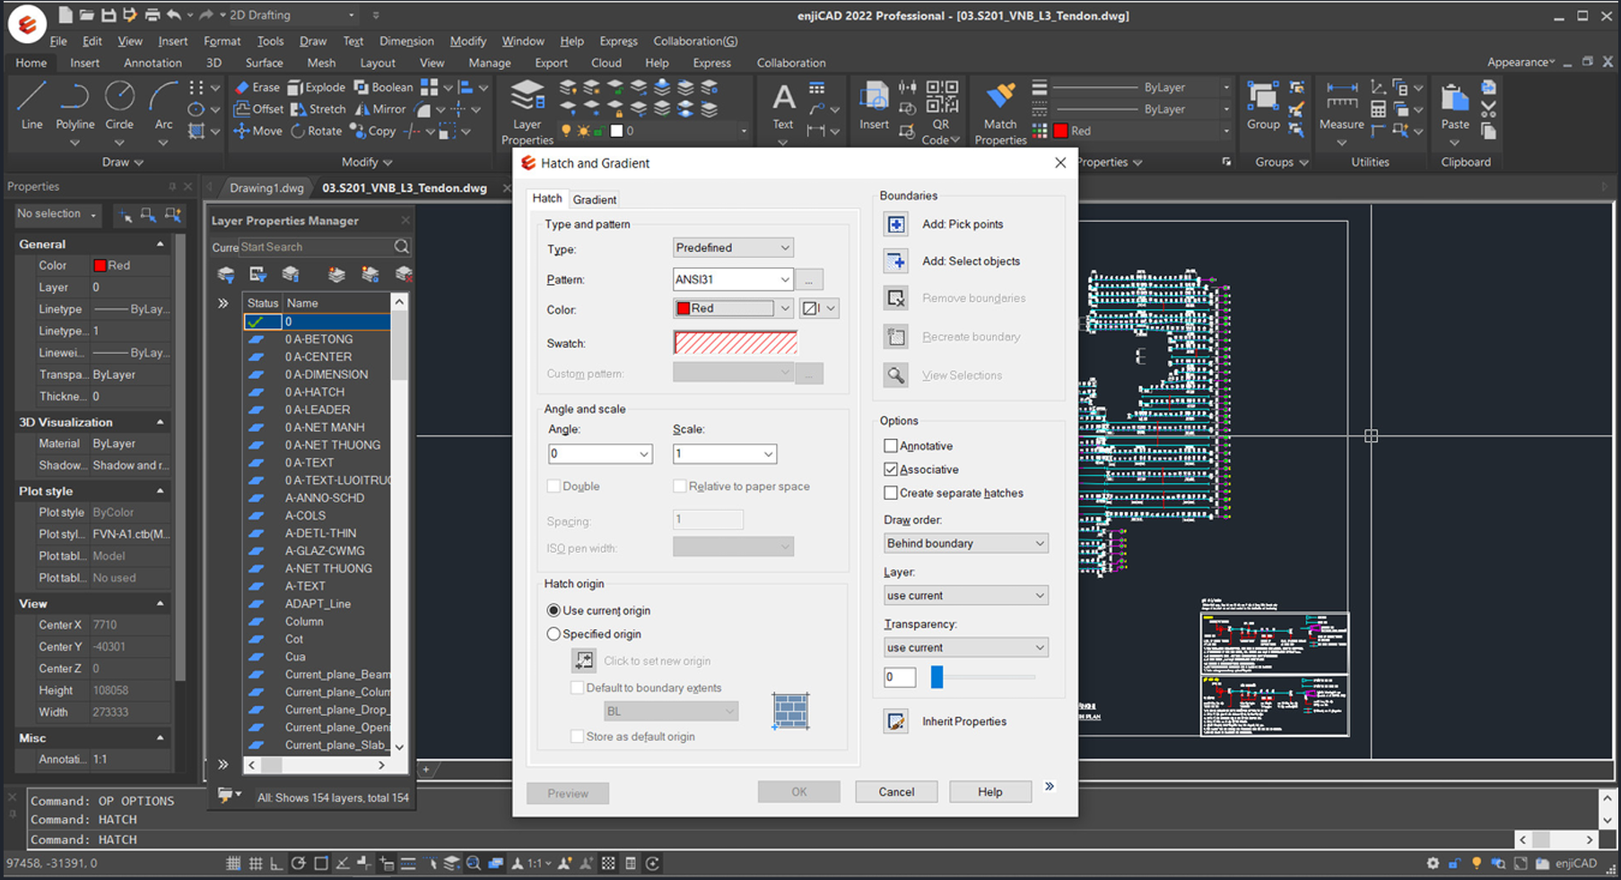Select the Specified origin radio button
This screenshot has width=1621, height=880.
point(553,634)
